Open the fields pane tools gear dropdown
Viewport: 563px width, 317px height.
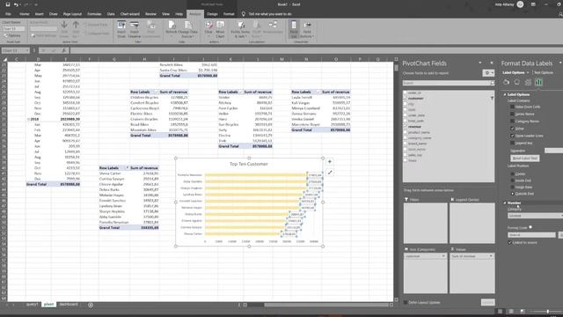(488, 73)
